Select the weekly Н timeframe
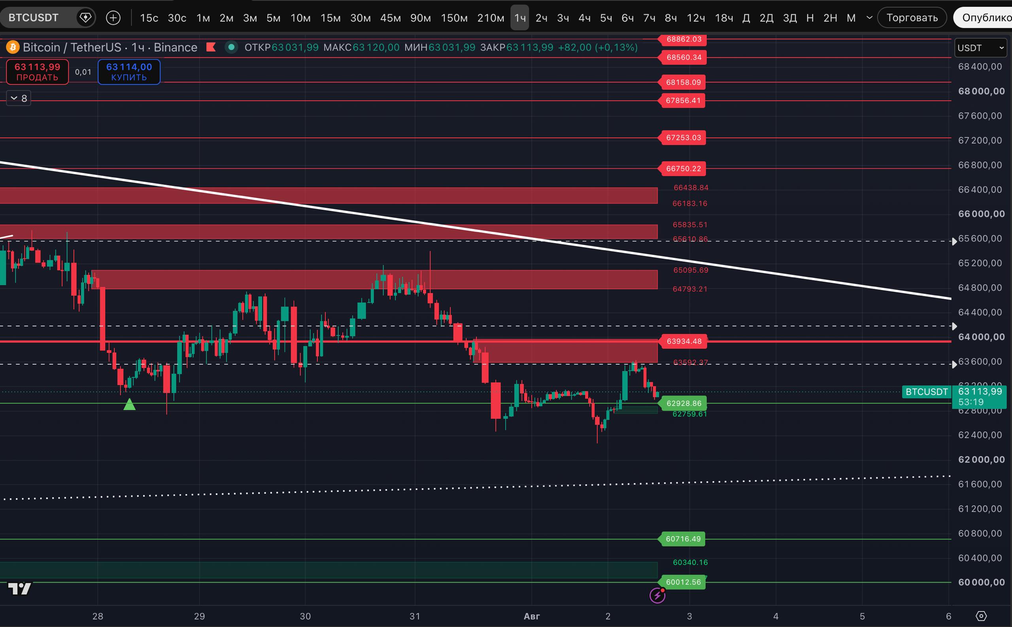Image resolution: width=1012 pixels, height=627 pixels. pyautogui.click(x=810, y=18)
